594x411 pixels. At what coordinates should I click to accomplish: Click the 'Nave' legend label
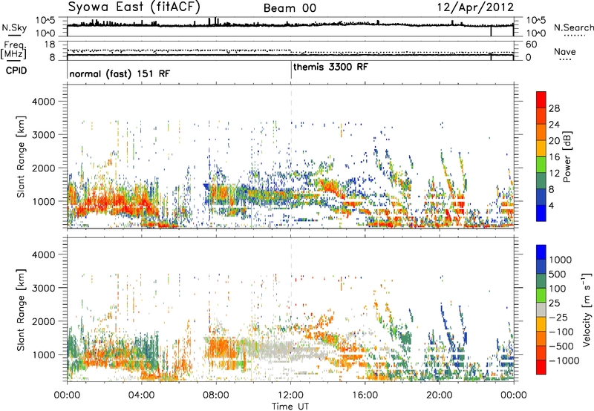click(565, 52)
